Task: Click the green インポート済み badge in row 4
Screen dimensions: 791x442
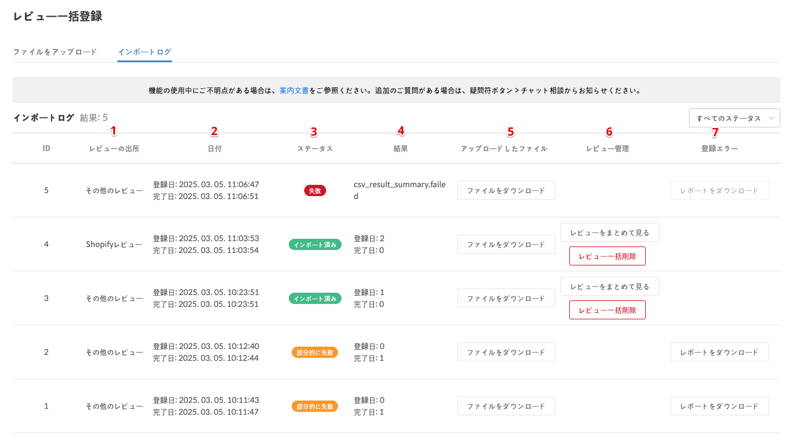Action: click(x=314, y=245)
